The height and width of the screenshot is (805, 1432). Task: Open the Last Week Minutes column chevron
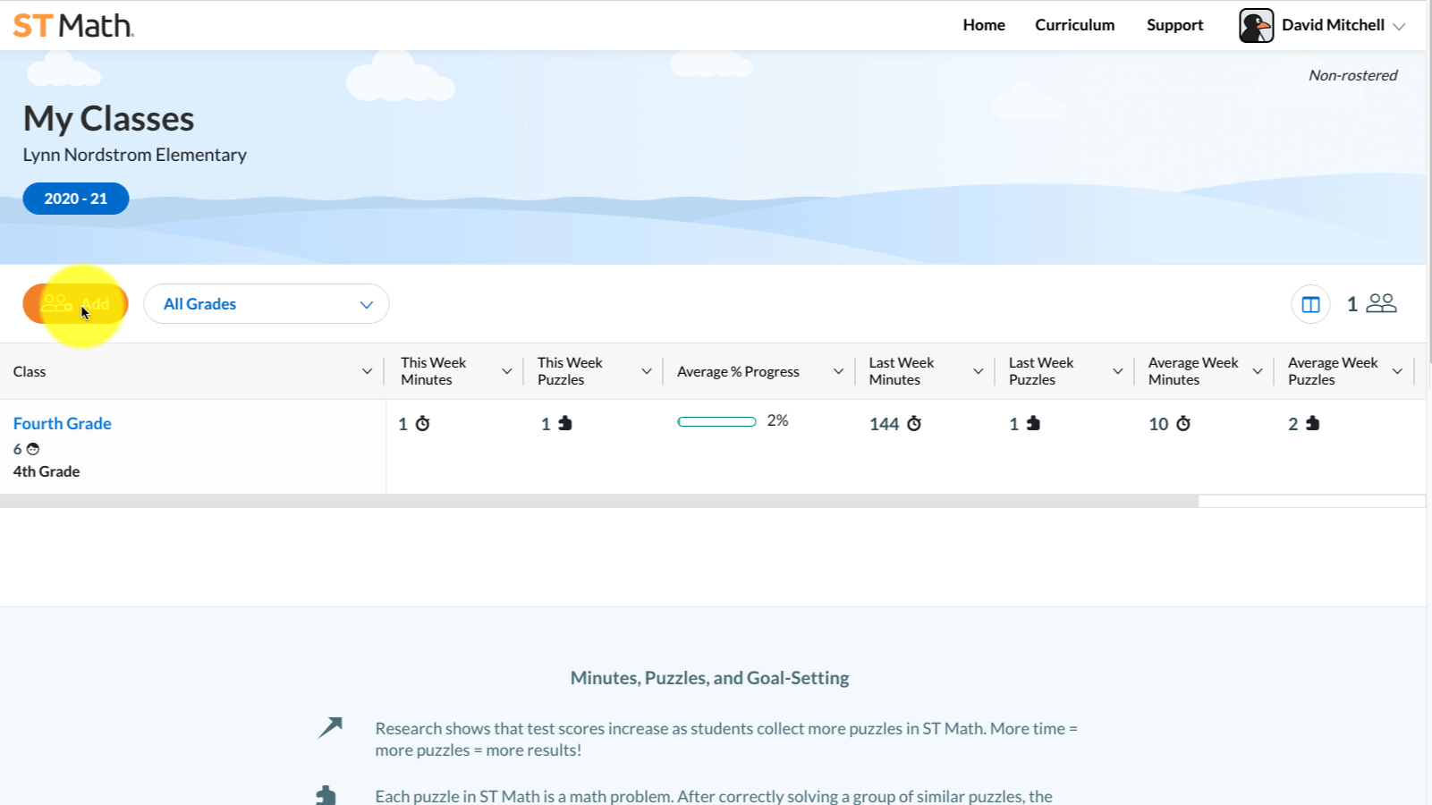tap(978, 371)
